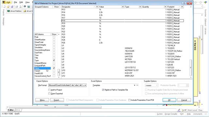Viewport: 209px width, 117px height.
Task: Open the Footprint column filter dropdown
Action: 182,7
